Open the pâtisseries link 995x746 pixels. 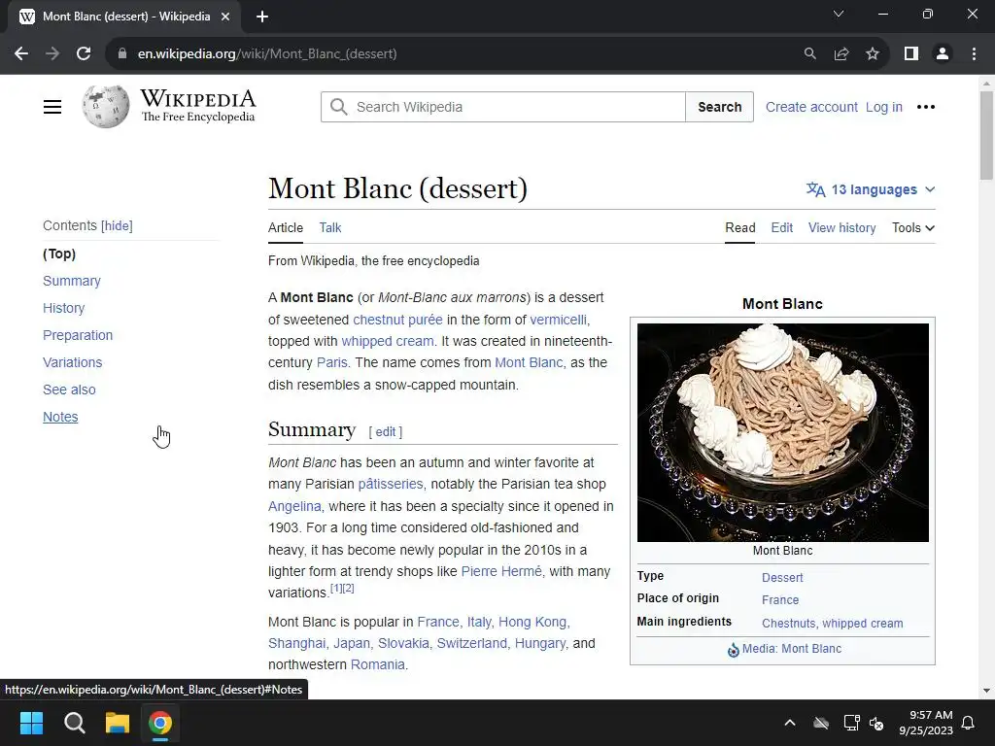click(x=391, y=484)
